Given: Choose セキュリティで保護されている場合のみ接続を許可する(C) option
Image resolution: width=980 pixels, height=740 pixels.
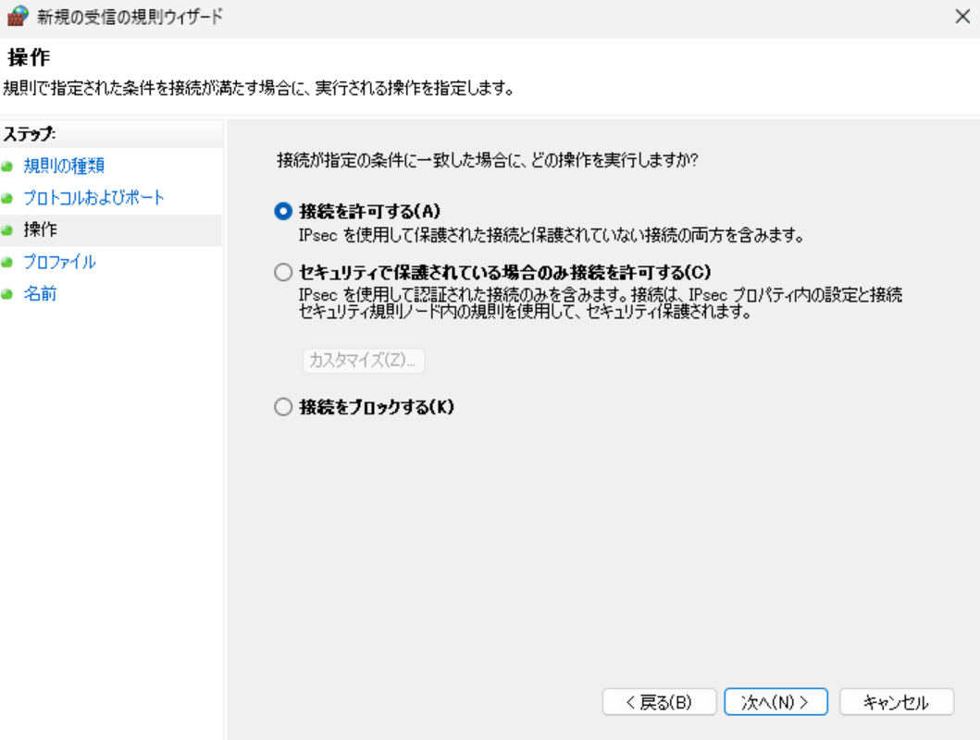Looking at the screenshot, I should point(283,272).
